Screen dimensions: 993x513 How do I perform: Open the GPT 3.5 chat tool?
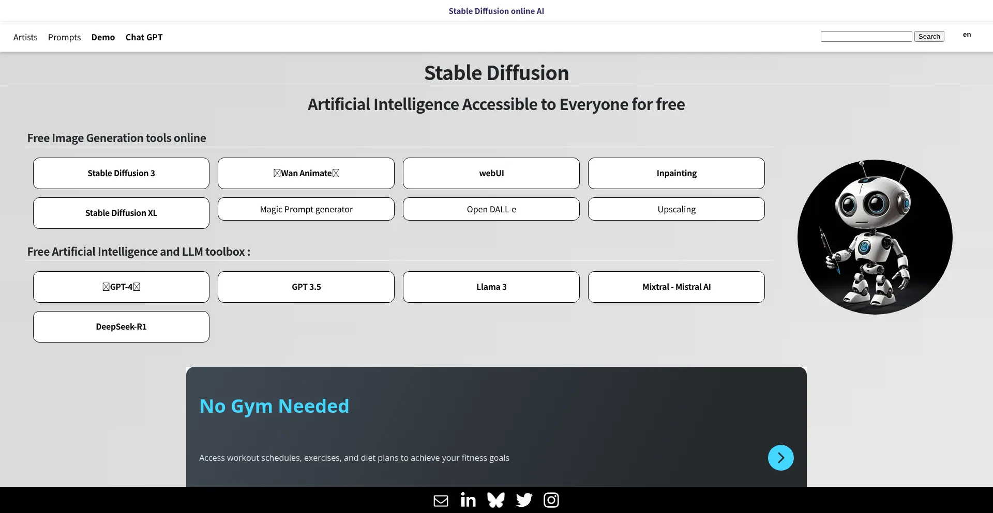tap(306, 287)
